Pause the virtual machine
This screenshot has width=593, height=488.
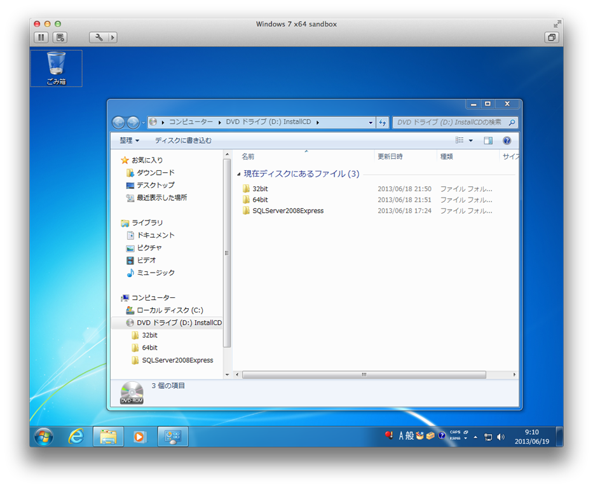[41, 37]
